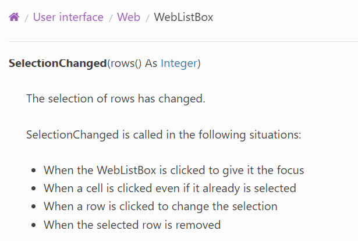Screen dimensions: 358x241
Task: Open the User interface breadcrumb link
Action: point(68,17)
